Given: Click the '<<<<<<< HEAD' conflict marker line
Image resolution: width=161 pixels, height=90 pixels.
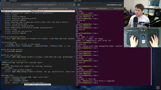Looking at the screenshot, I should pyautogui.click(x=7, y=68).
